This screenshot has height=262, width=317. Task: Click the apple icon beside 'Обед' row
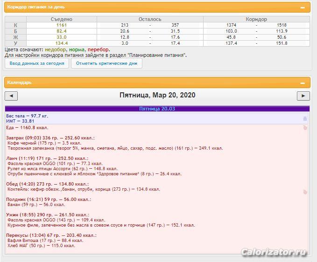click(x=305, y=192)
